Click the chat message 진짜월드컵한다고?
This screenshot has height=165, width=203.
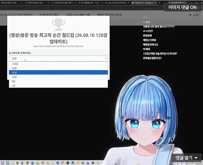152,58
